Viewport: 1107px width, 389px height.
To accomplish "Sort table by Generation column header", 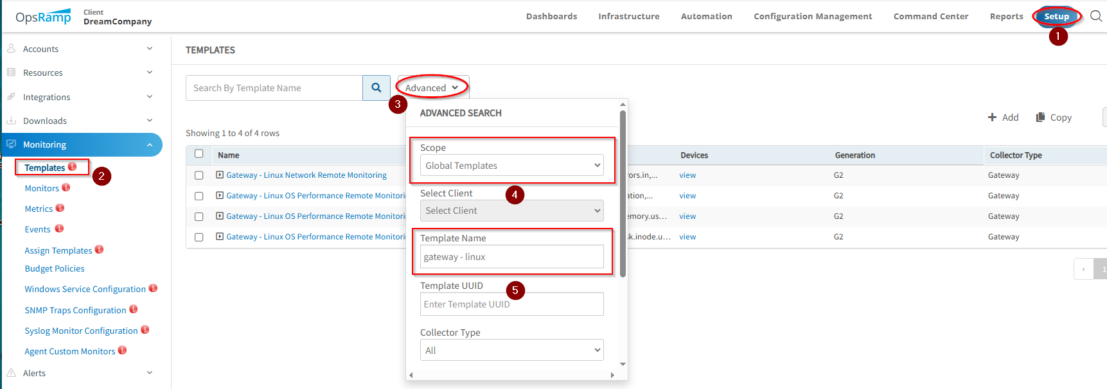I will (x=855, y=155).
